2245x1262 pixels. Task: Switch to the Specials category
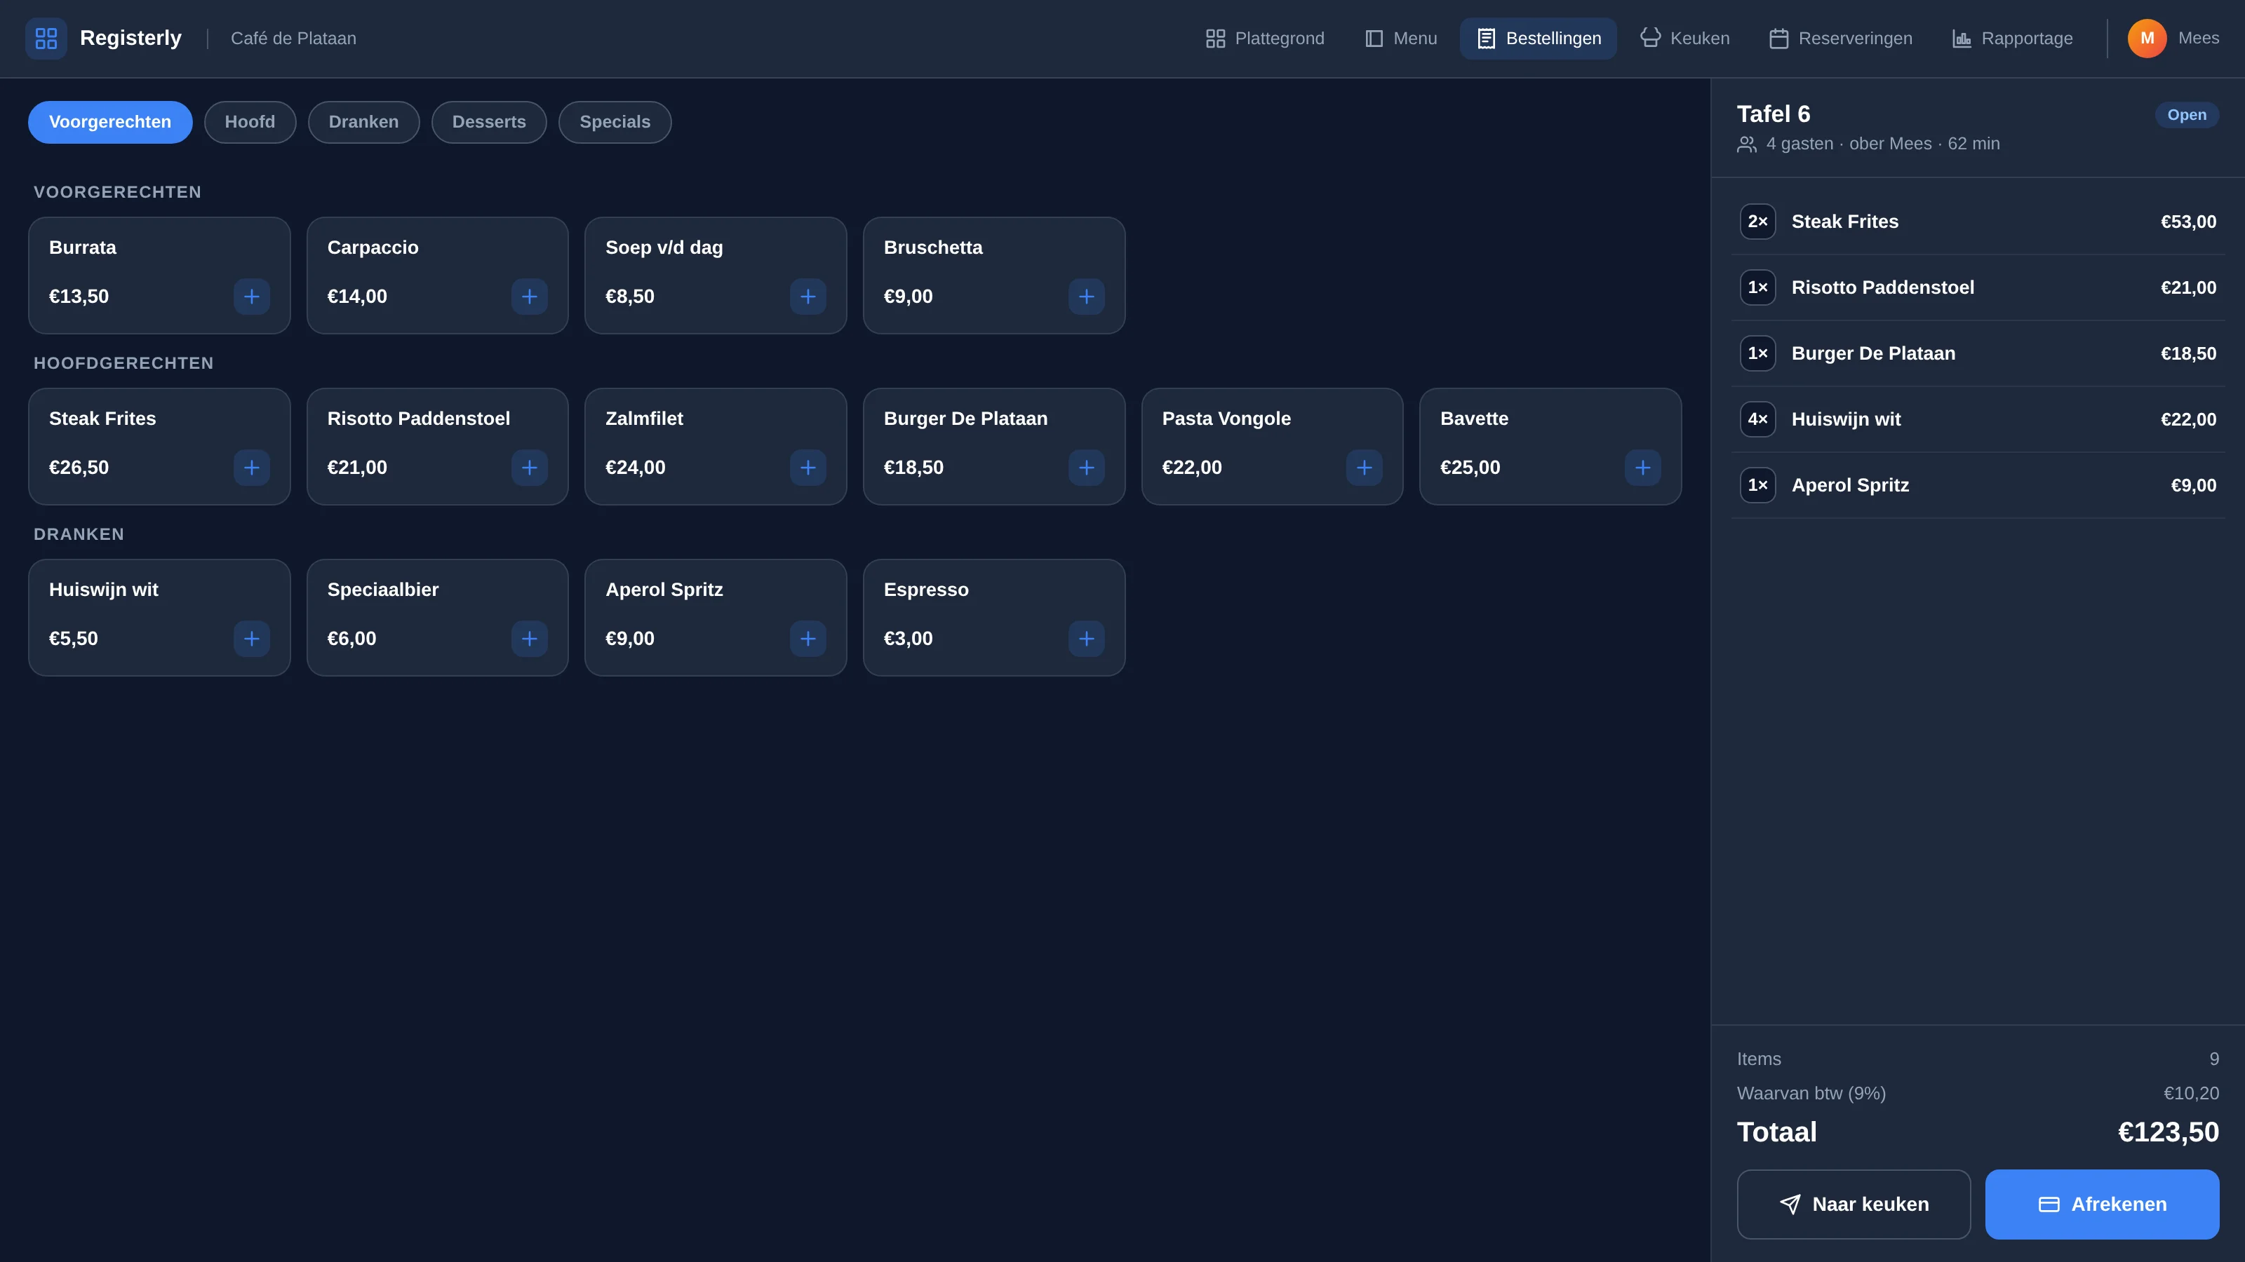615,122
